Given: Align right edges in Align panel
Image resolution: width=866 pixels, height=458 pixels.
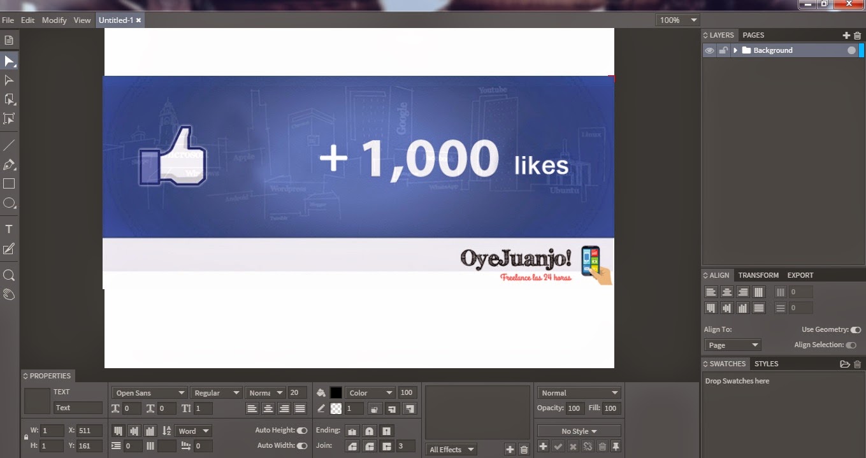Looking at the screenshot, I should pos(742,292).
